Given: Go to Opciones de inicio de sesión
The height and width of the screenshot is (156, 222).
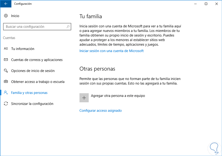Looking at the screenshot, I should pyautogui.click(x=33, y=71).
